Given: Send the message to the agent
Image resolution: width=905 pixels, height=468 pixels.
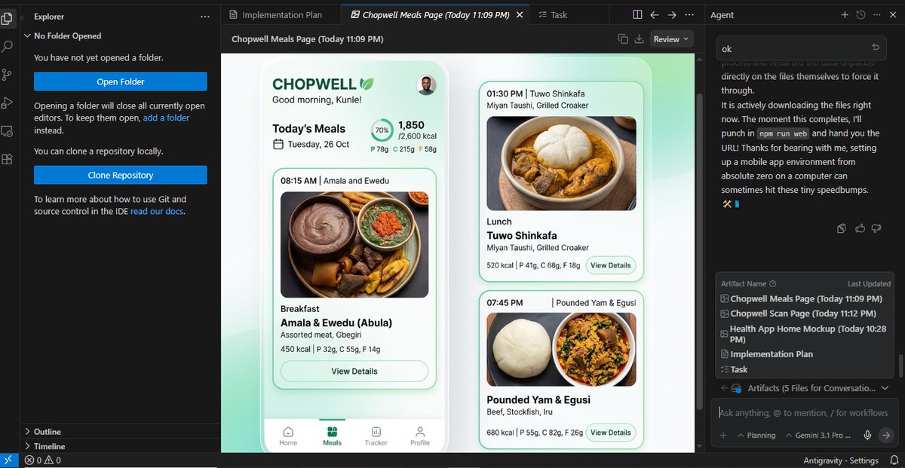Looking at the screenshot, I should pyautogui.click(x=886, y=435).
